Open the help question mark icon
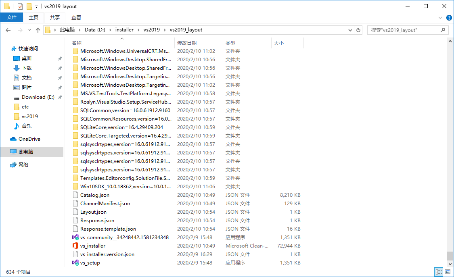The height and width of the screenshot is (277, 454). [x=448, y=18]
